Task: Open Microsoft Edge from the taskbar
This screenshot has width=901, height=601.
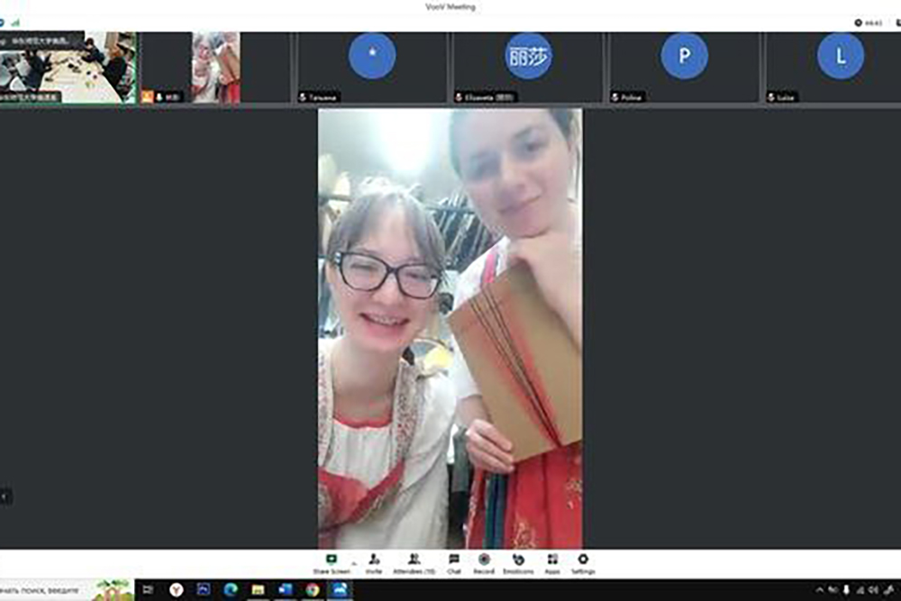Action: coord(231,590)
